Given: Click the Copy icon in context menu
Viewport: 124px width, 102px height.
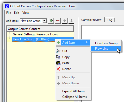Looking at the screenshot, I should point(58,57).
